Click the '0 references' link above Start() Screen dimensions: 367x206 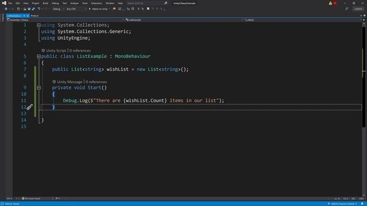[96, 82]
